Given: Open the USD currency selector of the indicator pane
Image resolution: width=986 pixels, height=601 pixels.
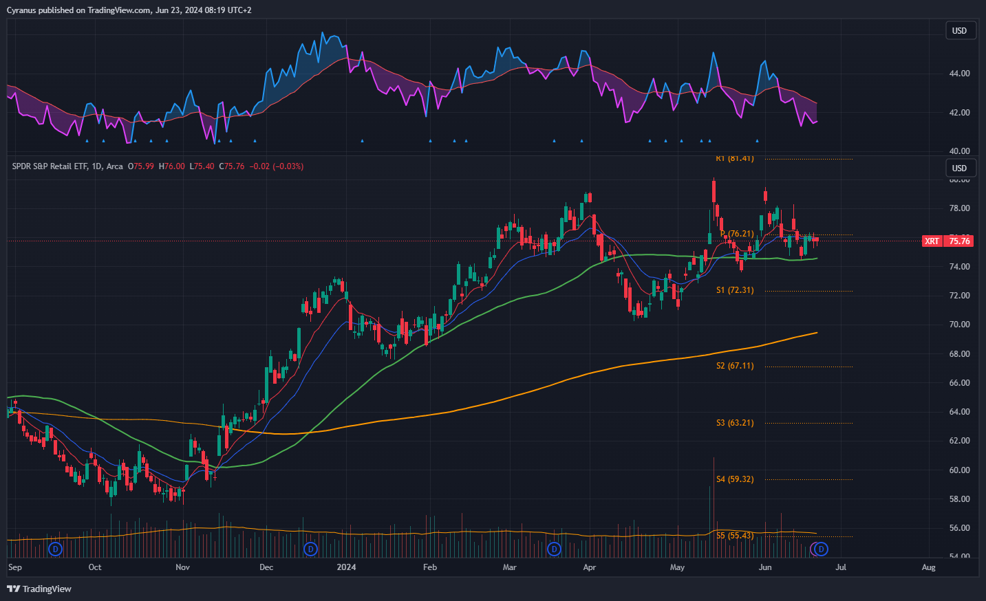Looking at the screenshot, I should [x=959, y=30].
